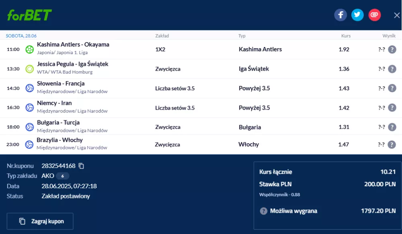Share coupon on Twitter
Screen dimensions: 402x234
pos(357,15)
